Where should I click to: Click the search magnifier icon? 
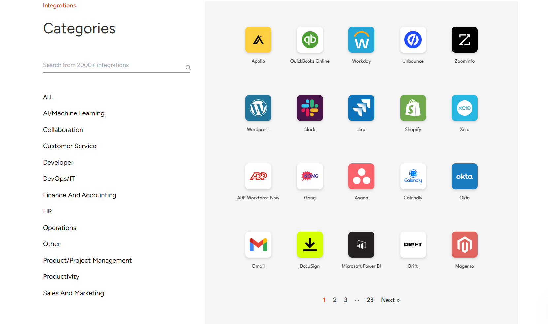click(x=188, y=68)
